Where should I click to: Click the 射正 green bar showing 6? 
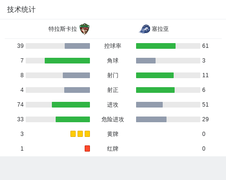pyautogui.click(x=155, y=90)
